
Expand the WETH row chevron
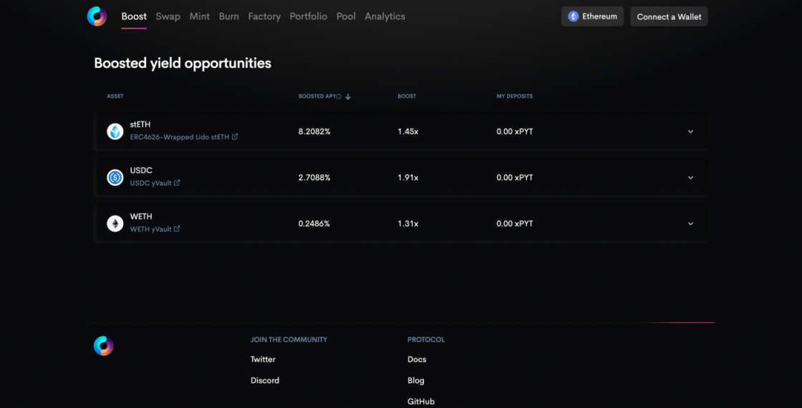(x=690, y=224)
